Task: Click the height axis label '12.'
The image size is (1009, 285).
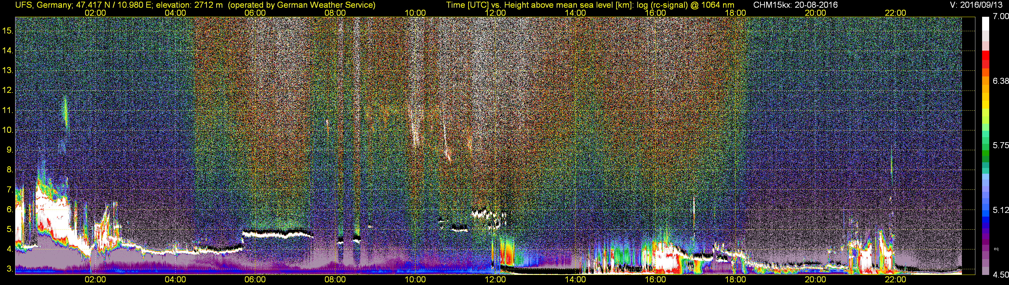Action: [8, 91]
